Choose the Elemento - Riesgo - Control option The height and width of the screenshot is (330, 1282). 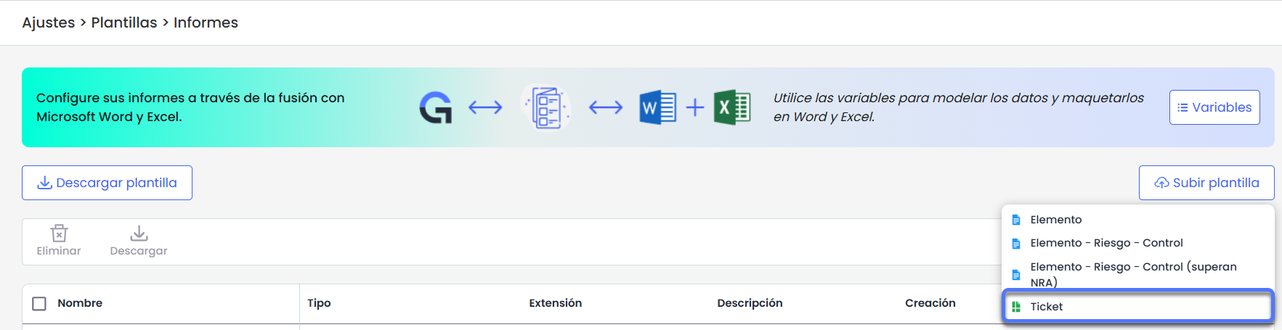[x=1106, y=243]
